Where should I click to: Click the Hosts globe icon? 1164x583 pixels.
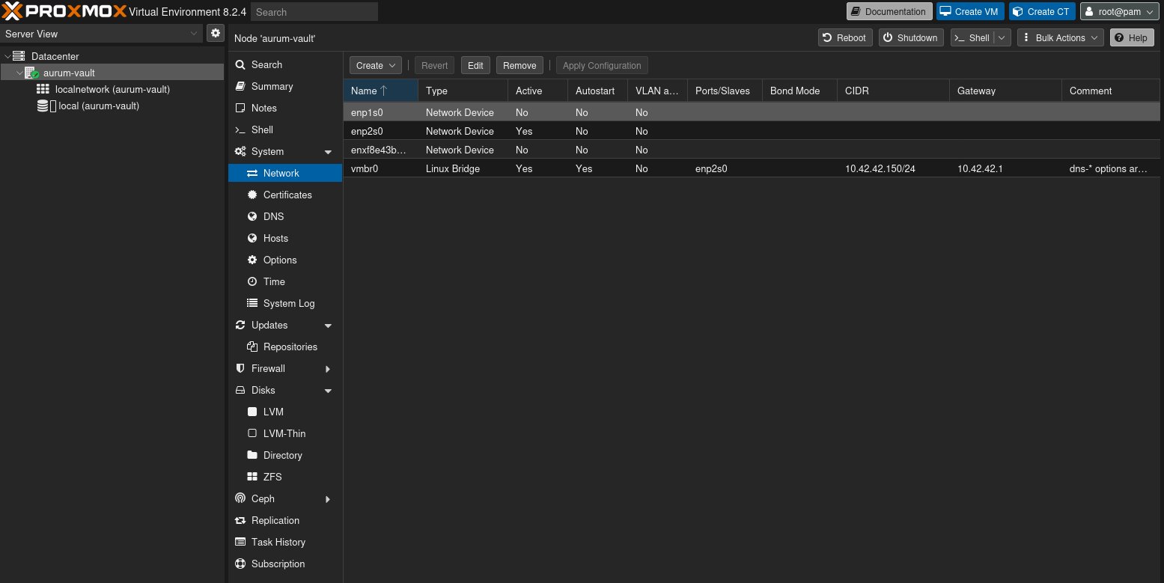[x=252, y=238]
